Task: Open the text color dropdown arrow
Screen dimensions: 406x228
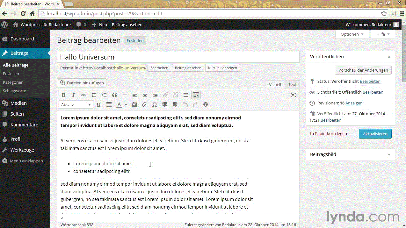Action: pyautogui.click(x=126, y=104)
